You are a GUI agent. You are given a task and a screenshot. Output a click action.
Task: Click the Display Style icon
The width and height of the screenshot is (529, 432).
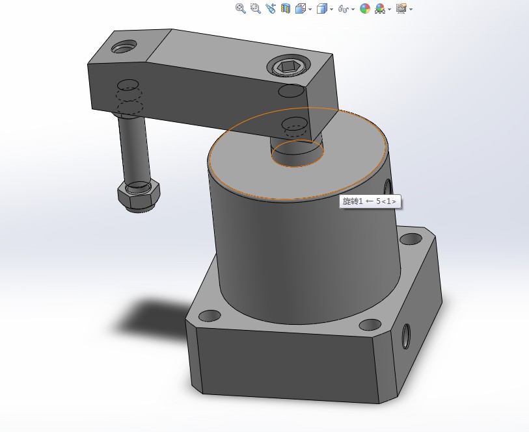(322, 8)
